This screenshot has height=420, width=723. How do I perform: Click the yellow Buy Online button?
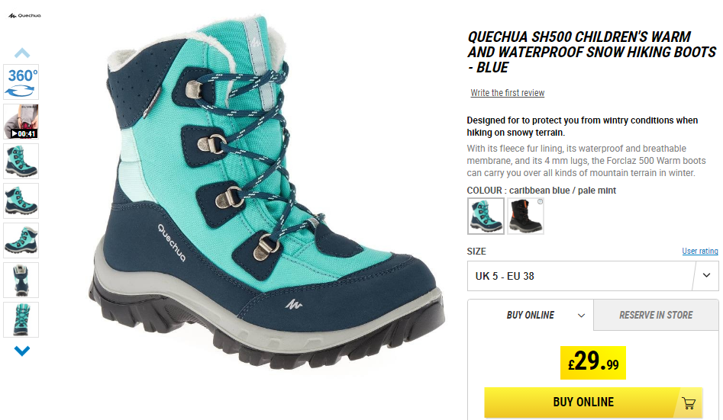click(593, 402)
